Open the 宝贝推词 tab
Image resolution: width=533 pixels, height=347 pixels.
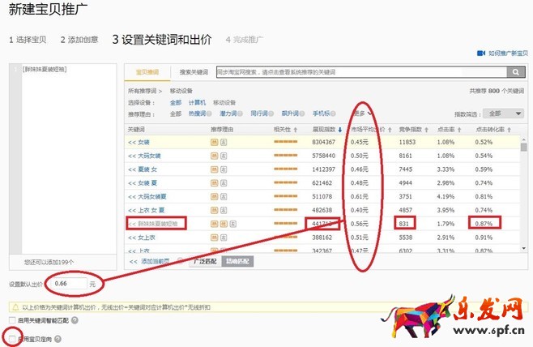[147, 72]
